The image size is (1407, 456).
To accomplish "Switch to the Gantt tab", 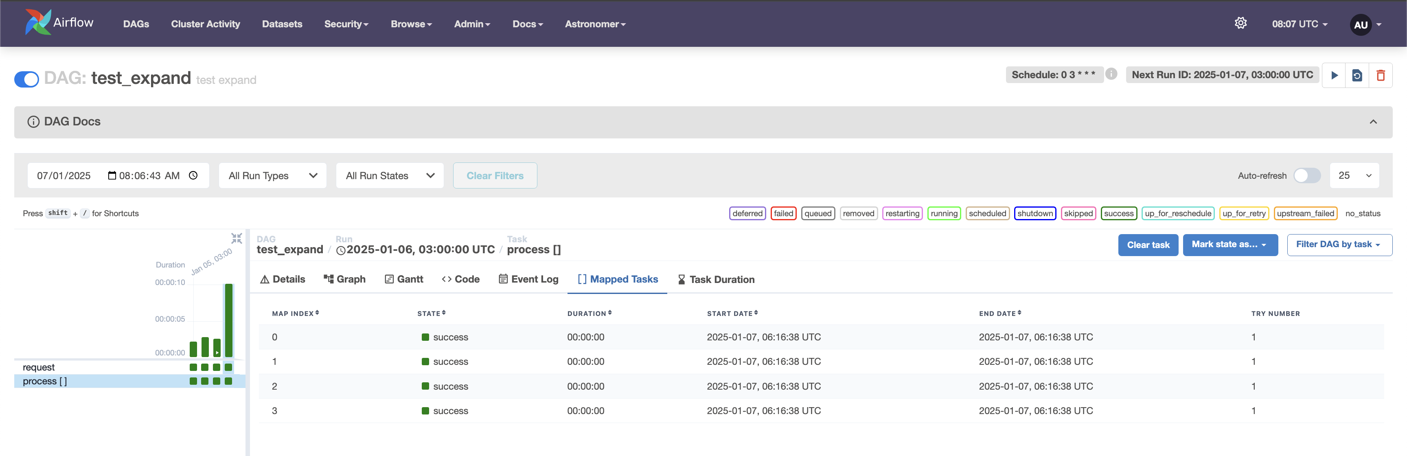I will (x=403, y=279).
